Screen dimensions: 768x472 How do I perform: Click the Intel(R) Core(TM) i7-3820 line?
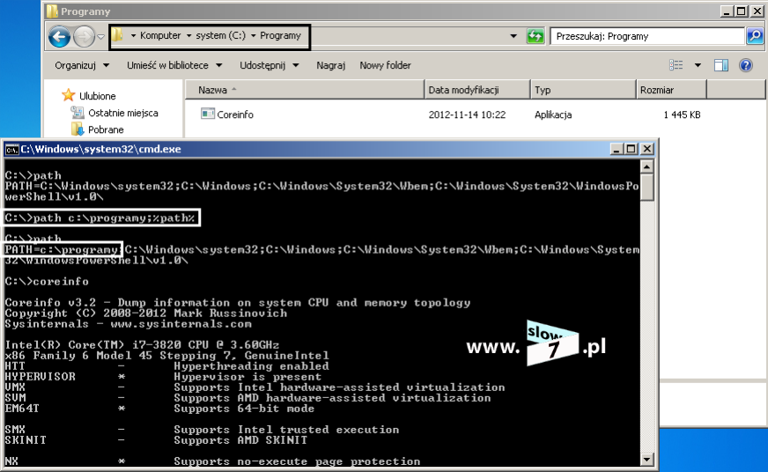tap(142, 344)
